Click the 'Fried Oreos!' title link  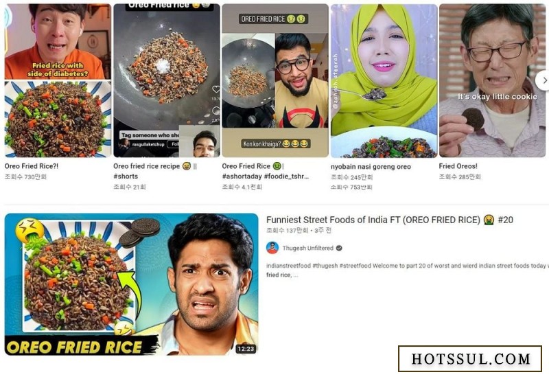[x=458, y=166]
